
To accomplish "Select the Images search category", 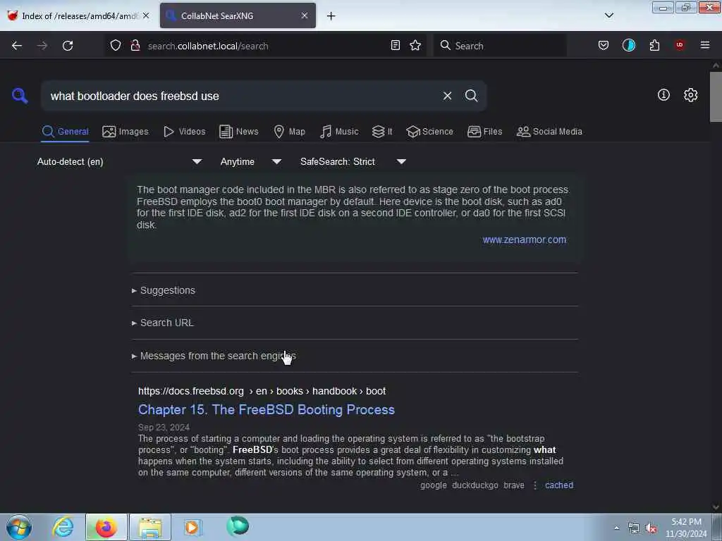I will 126,132.
